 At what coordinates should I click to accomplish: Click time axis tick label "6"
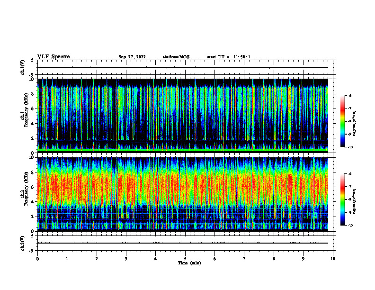click(214, 259)
